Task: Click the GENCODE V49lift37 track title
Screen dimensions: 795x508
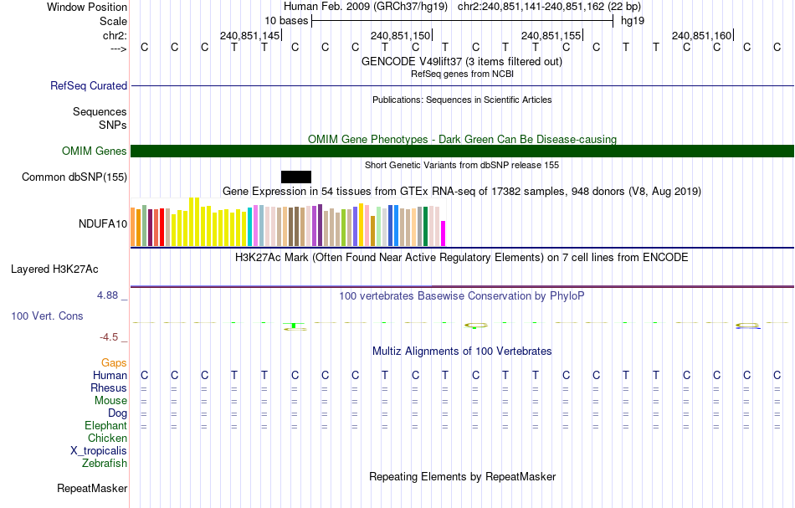Action: [x=461, y=61]
